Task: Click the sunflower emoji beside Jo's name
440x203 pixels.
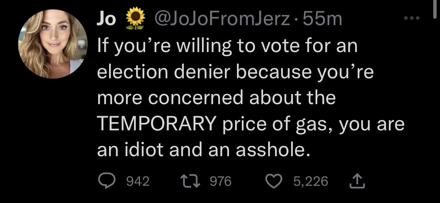Action: (x=135, y=18)
